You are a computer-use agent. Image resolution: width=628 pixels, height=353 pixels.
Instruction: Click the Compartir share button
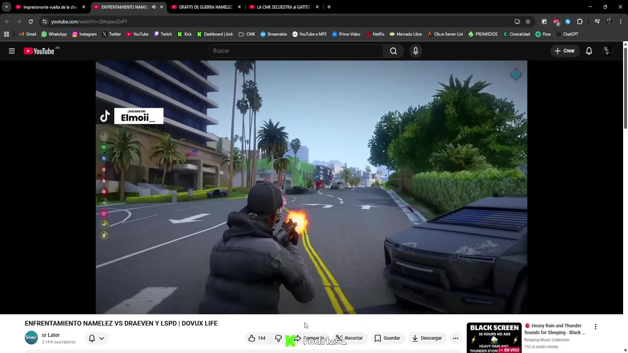[x=309, y=338]
